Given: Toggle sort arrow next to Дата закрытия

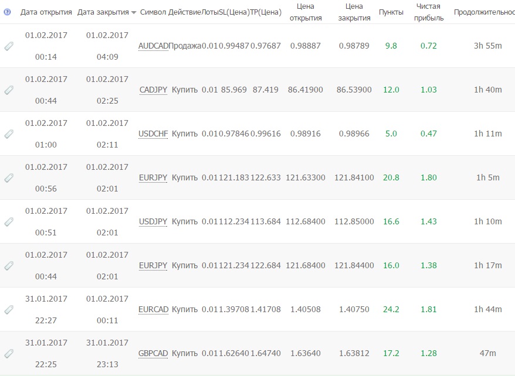Looking at the screenshot, I should click(x=133, y=13).
